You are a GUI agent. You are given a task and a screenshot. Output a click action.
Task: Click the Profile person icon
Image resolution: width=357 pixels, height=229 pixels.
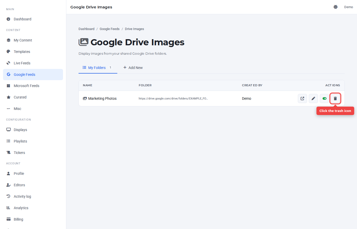tap(8, 174)
